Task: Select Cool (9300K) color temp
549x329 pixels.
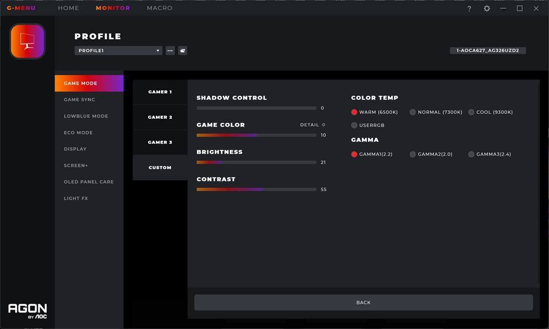Action: pos(490,112)
